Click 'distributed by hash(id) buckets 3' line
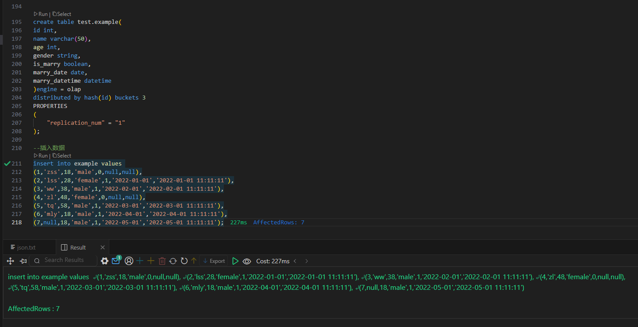The height and width of the screenshot is (327, 638). pos(89,98)
